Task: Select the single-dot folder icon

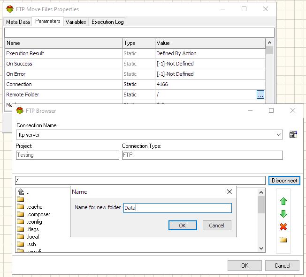Action: tap(20, 199)
